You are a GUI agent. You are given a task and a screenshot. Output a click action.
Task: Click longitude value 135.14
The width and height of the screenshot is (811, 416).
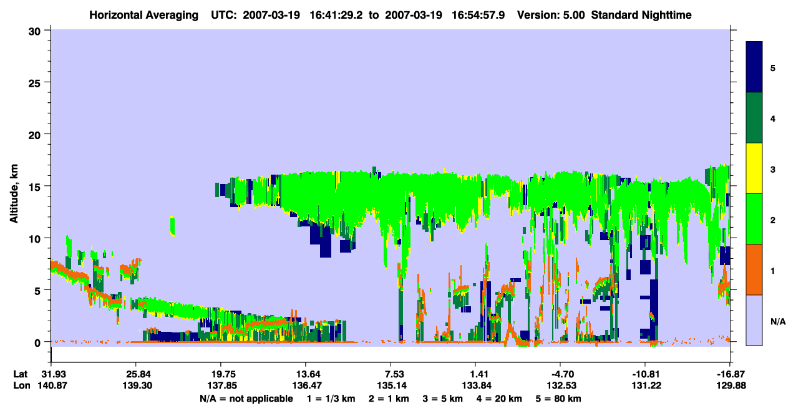(x=393, y=385)
